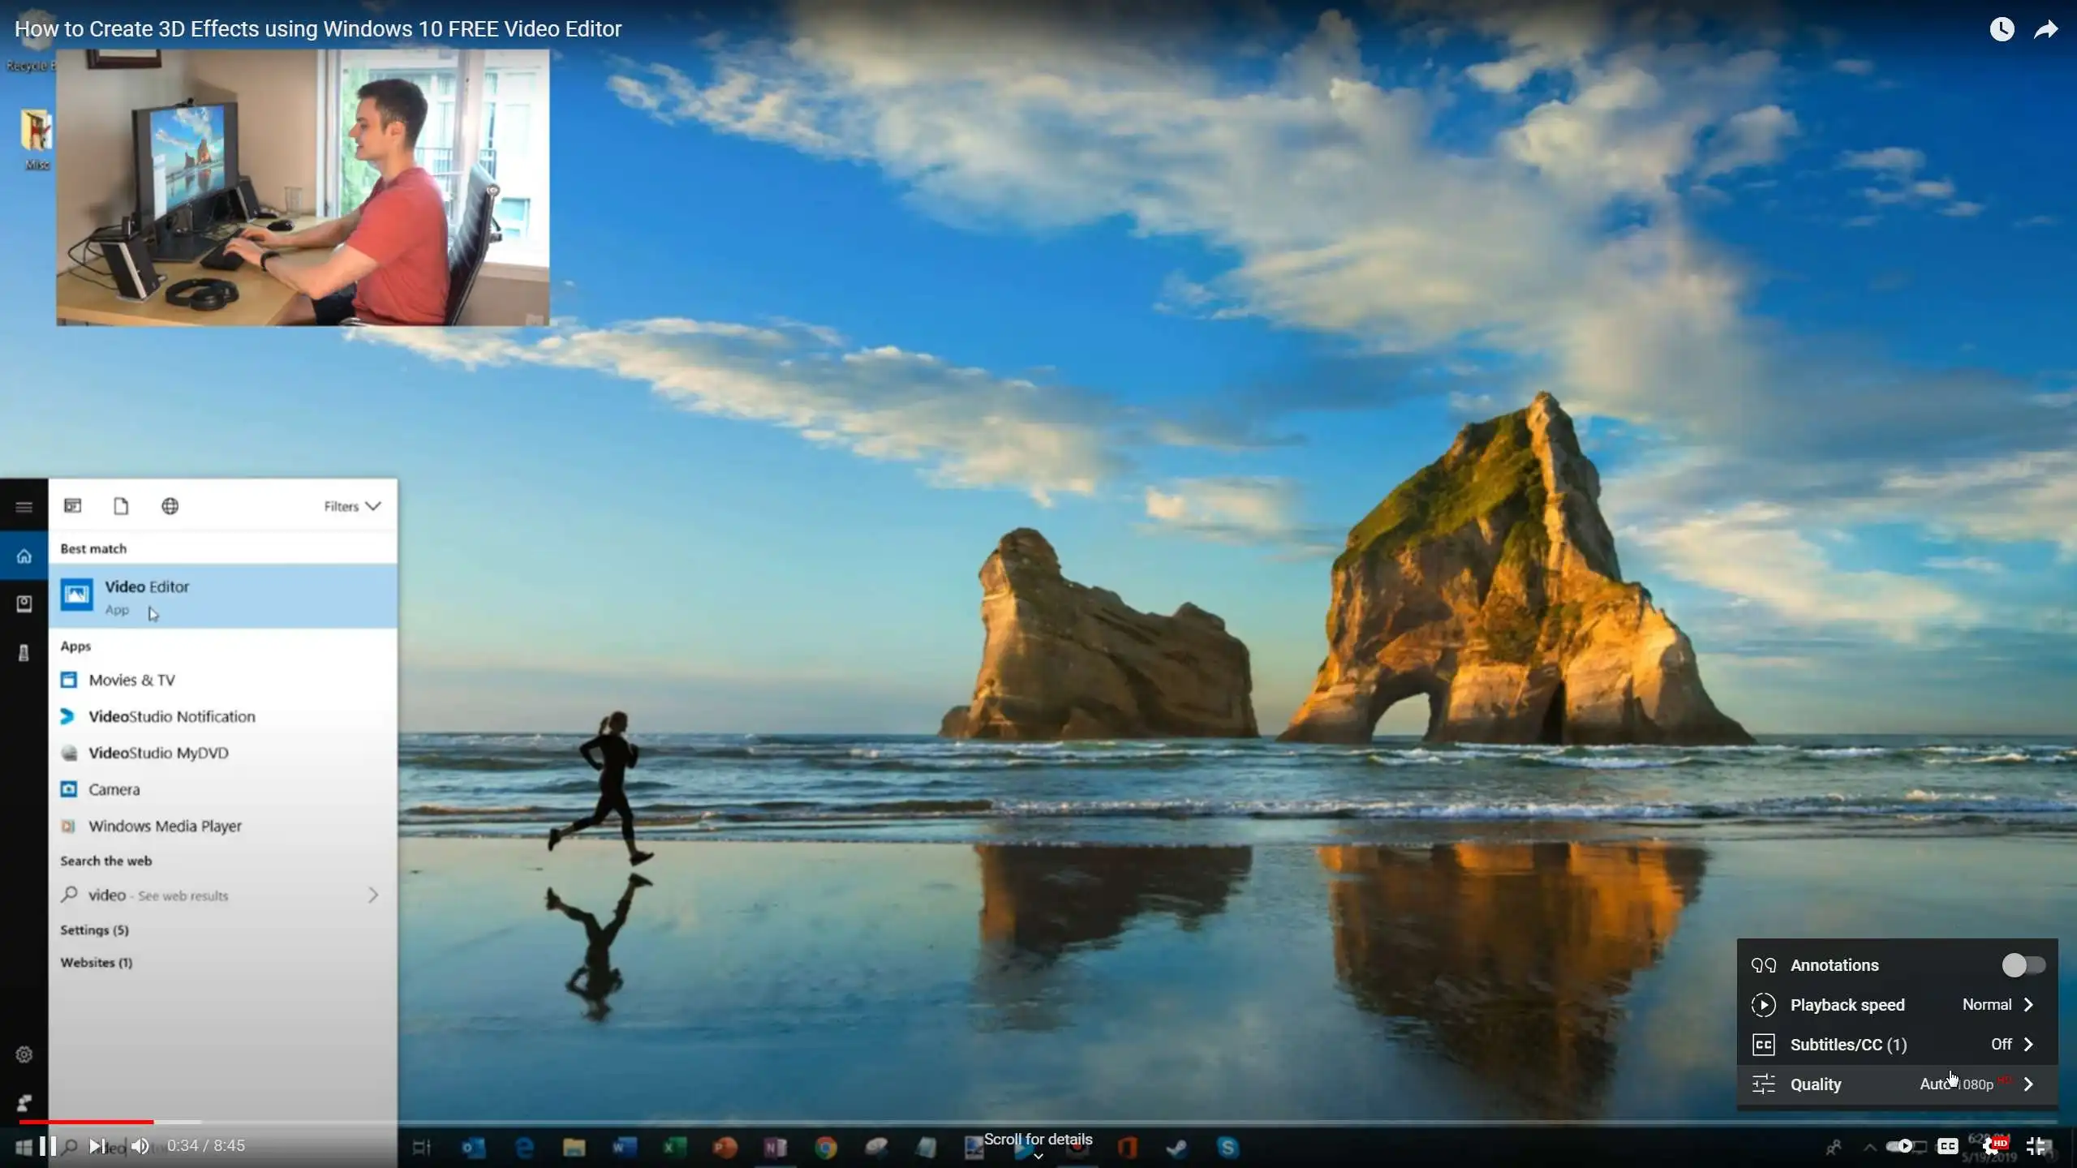Expand the Scroll for details chevron

[x=1038, y=1156]
